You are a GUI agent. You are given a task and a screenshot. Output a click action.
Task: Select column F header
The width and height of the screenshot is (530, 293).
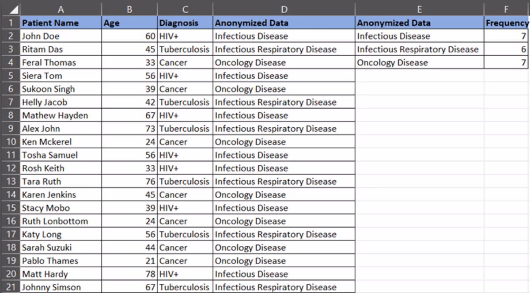coord(507,9)
